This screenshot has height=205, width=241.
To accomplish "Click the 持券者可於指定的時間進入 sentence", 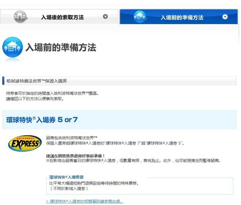I will [52, 93].
